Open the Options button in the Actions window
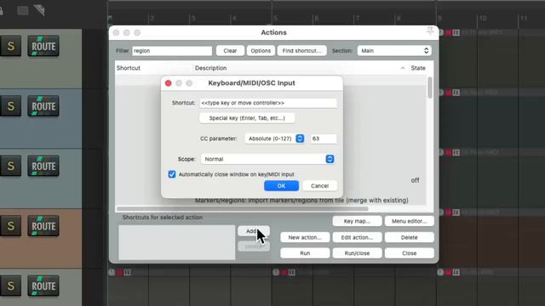The image size is (545, 306). (261, 51)
